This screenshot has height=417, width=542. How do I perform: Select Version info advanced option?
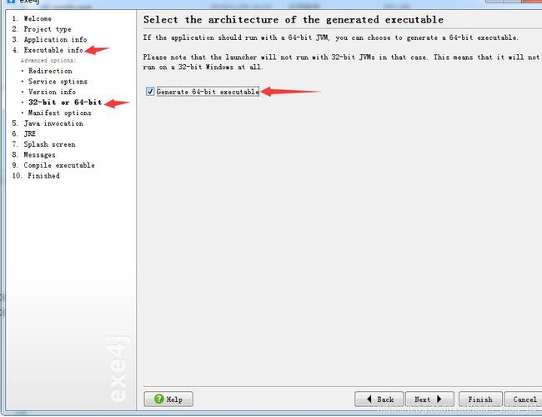coord(52,92)
